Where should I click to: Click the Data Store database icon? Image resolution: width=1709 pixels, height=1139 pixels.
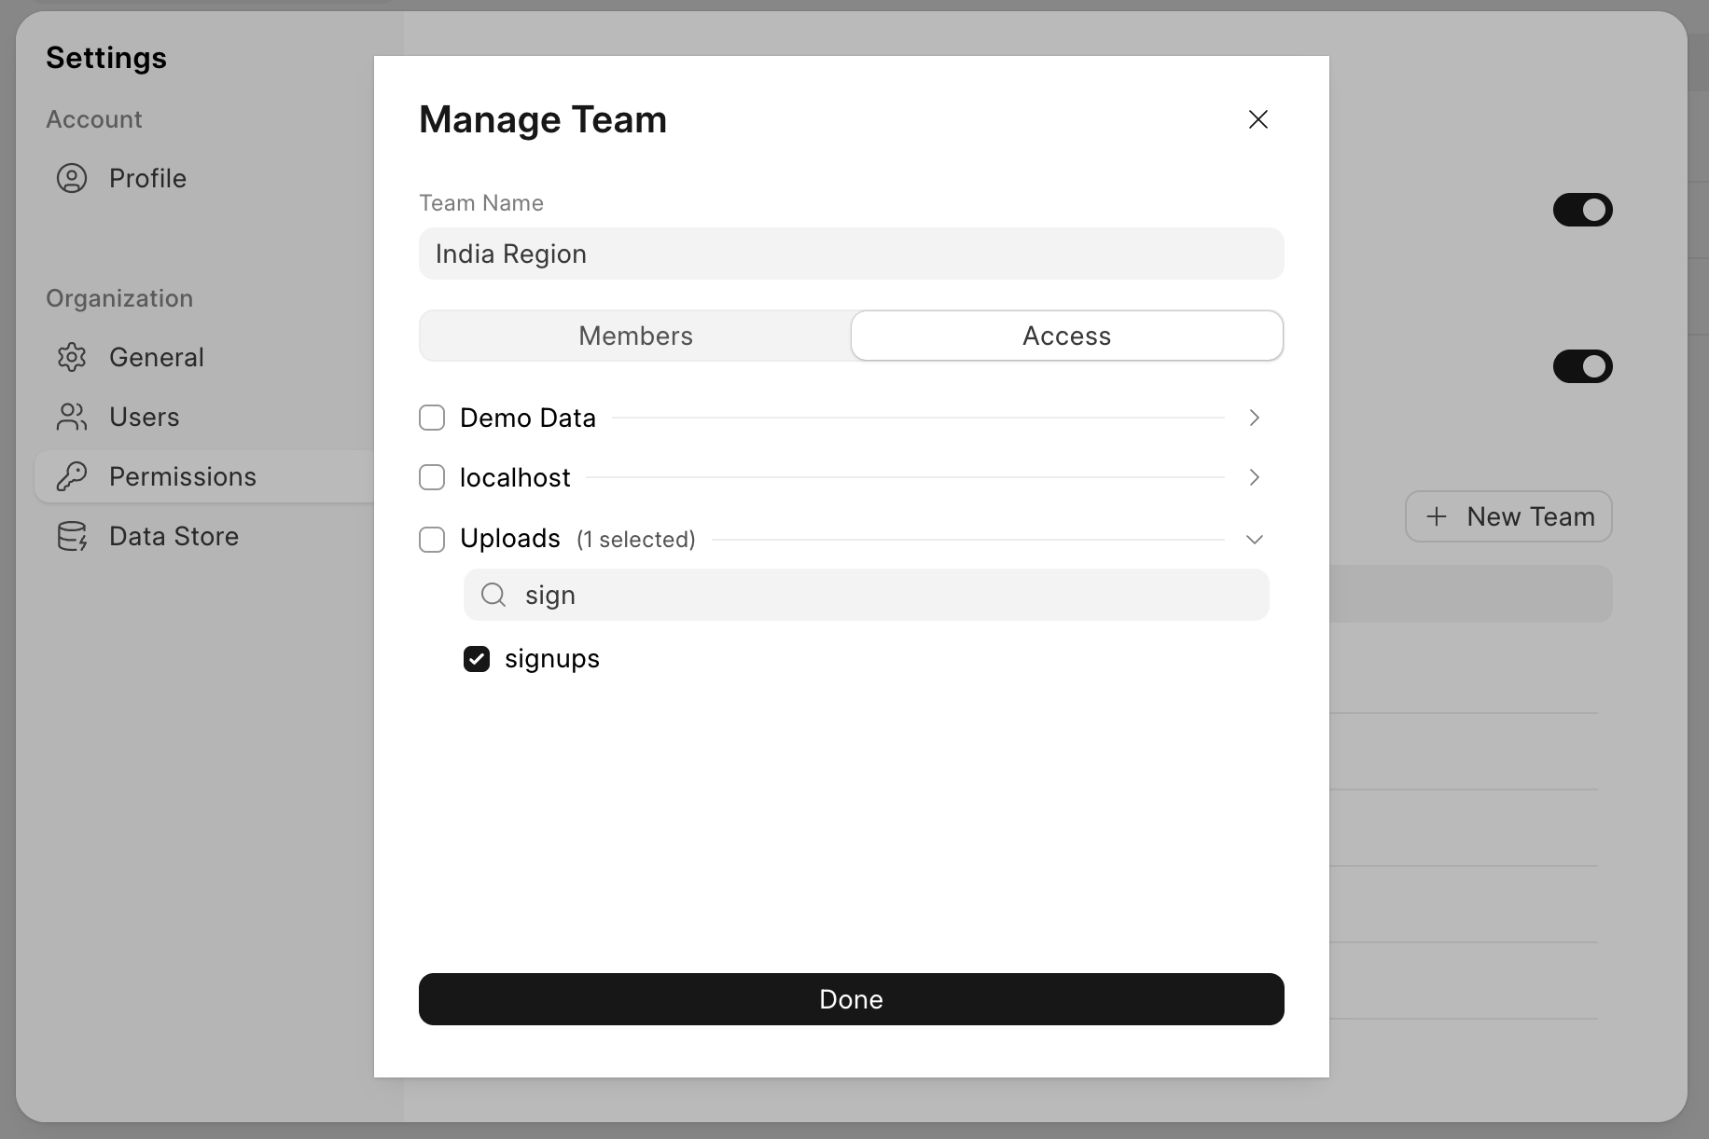(72, 536)
